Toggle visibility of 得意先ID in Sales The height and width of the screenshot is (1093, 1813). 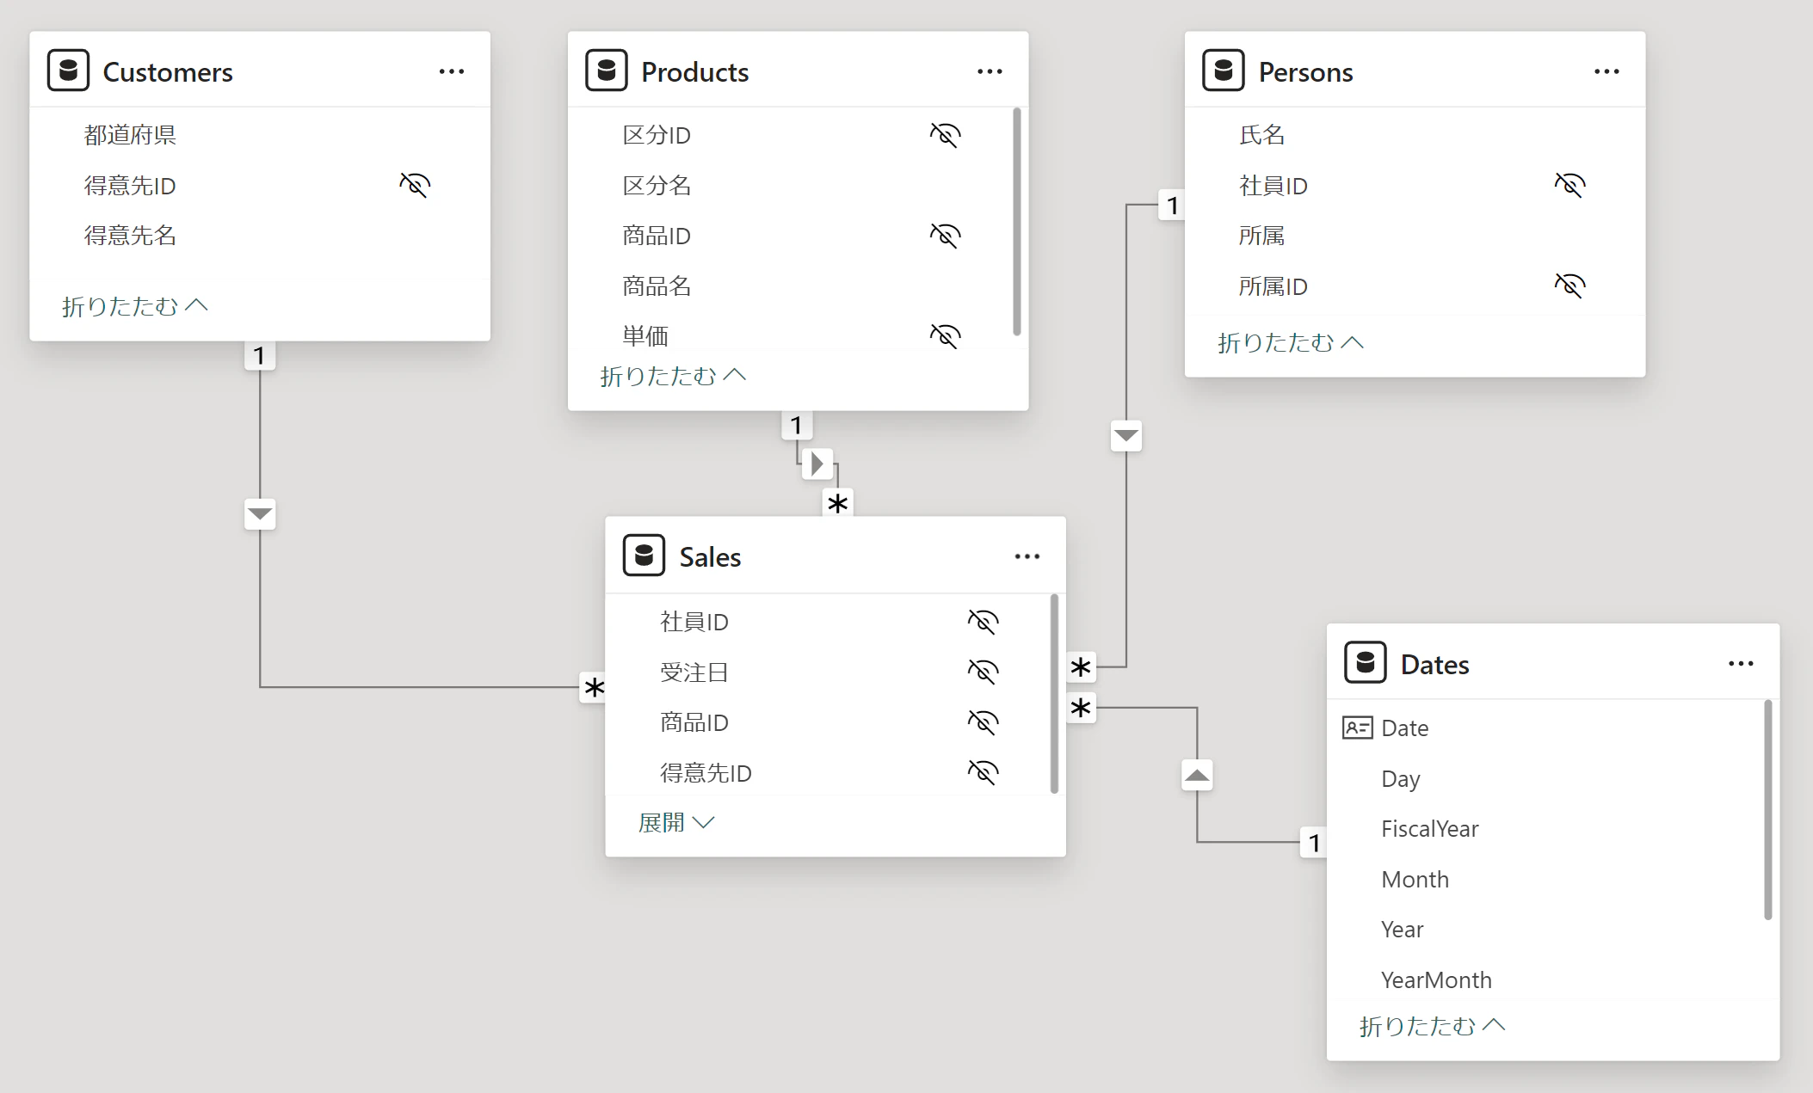pos(983,772)
